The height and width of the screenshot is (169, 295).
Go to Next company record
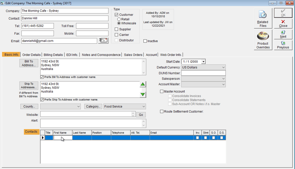tap(283, 34)
